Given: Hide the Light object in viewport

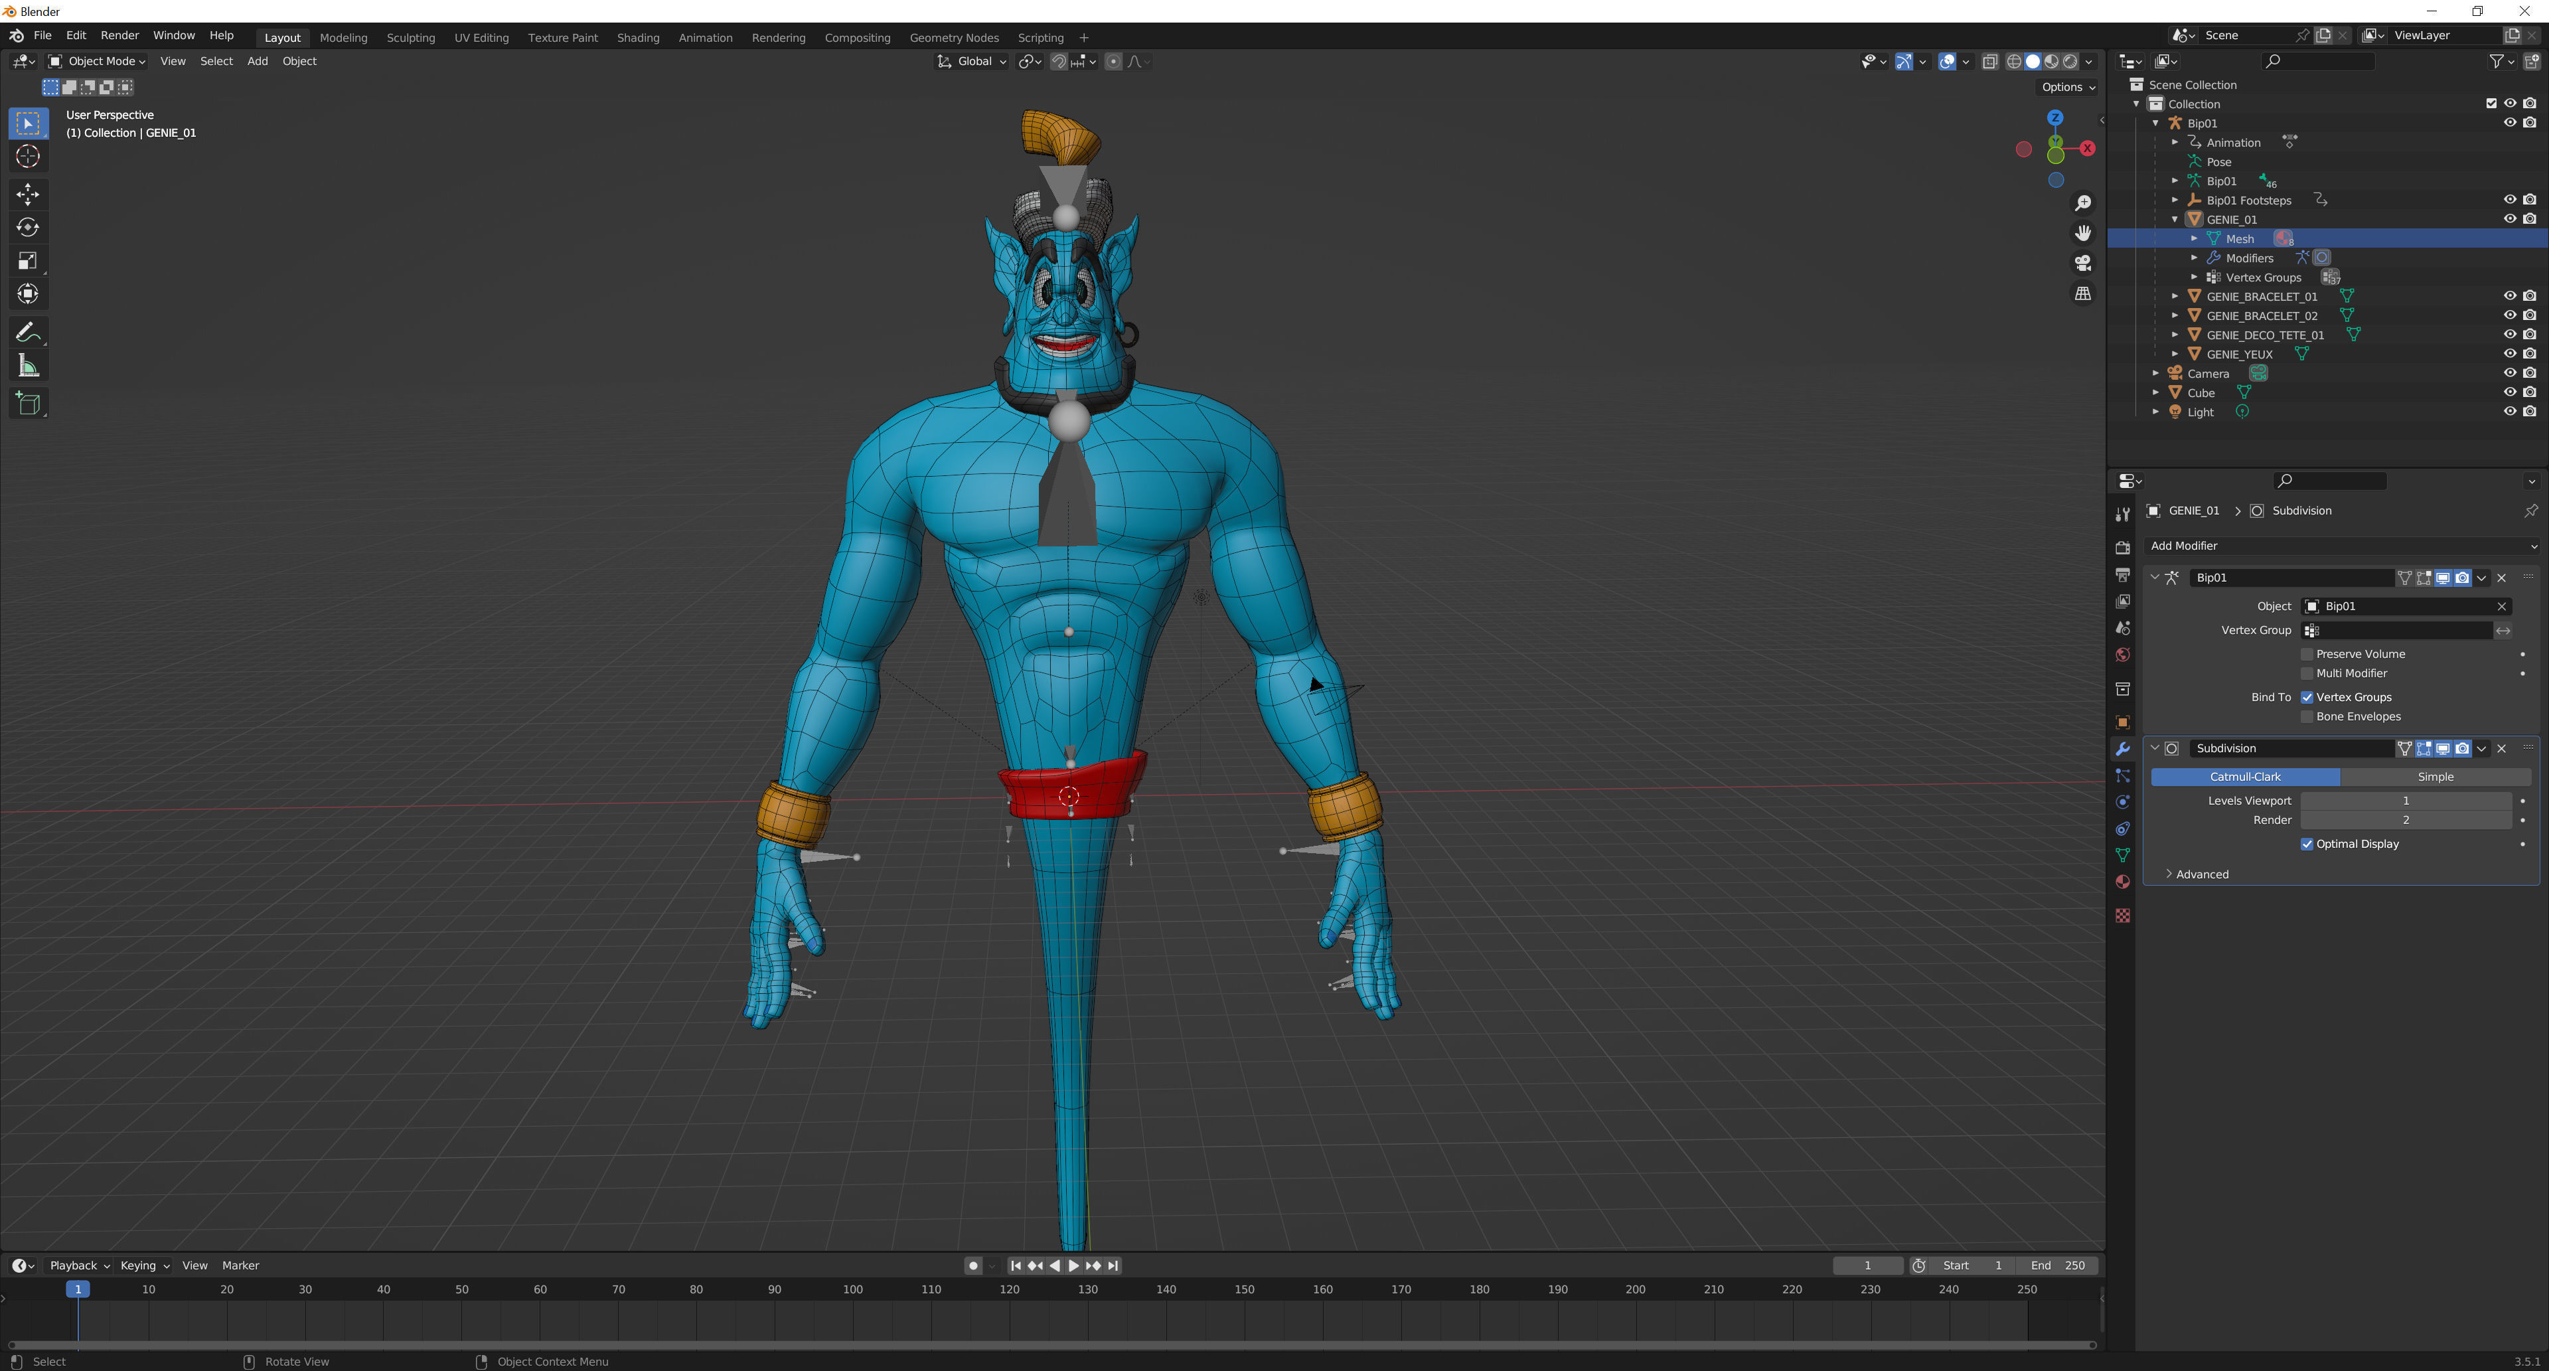Looking at the screenshot, I should 2509,412.
